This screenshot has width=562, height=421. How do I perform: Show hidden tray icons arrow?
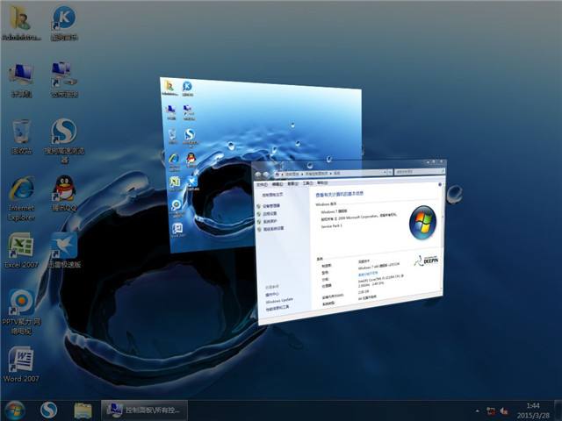478,411
